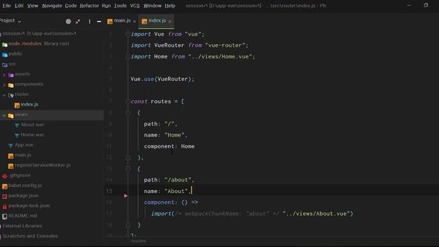Fold the first route object at line 8

click(x=128, y=113)
